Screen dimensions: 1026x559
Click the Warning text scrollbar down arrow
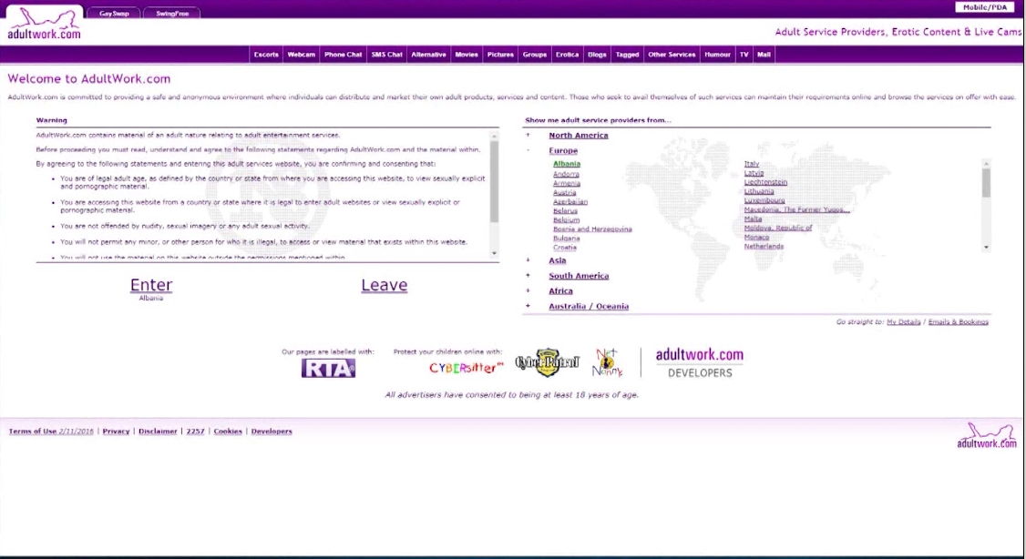tap(495, 253)
